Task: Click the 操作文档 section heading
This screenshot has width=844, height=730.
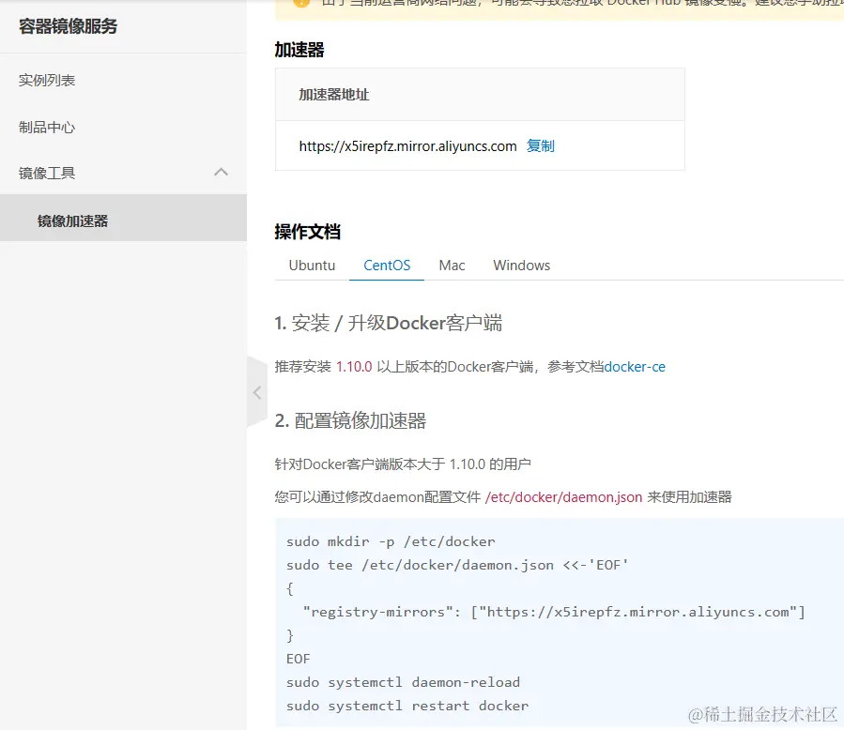Action: tap(307, 232)
